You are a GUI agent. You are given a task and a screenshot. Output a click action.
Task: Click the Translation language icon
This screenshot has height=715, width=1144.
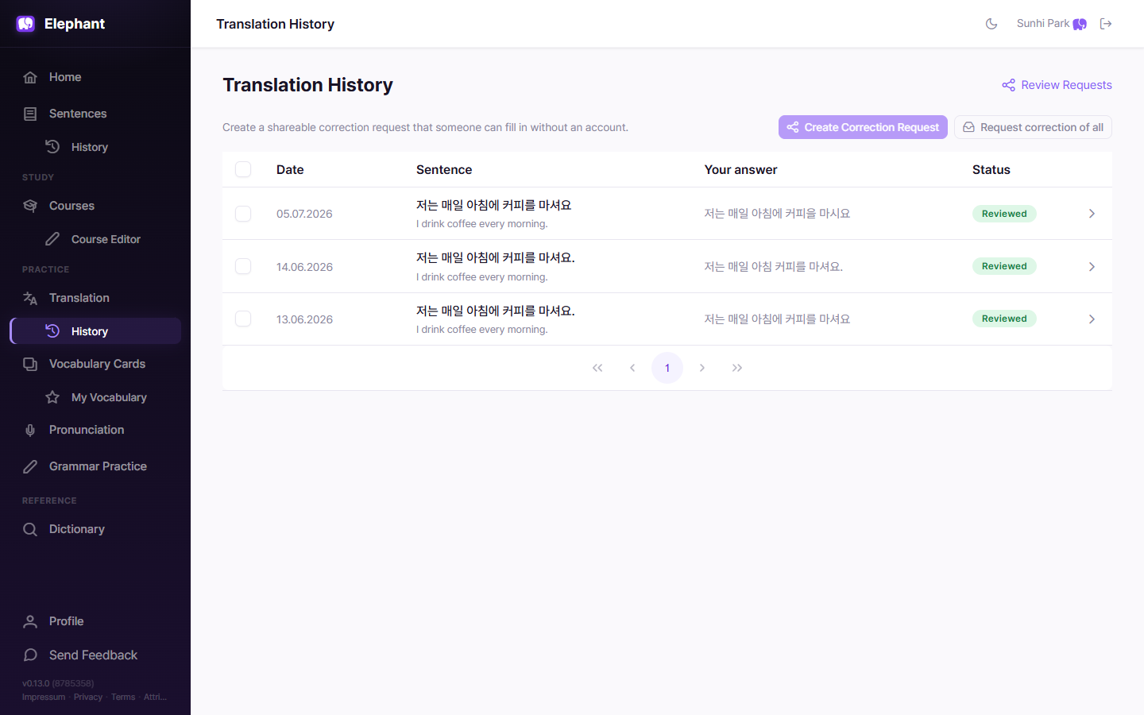point(30,298)
